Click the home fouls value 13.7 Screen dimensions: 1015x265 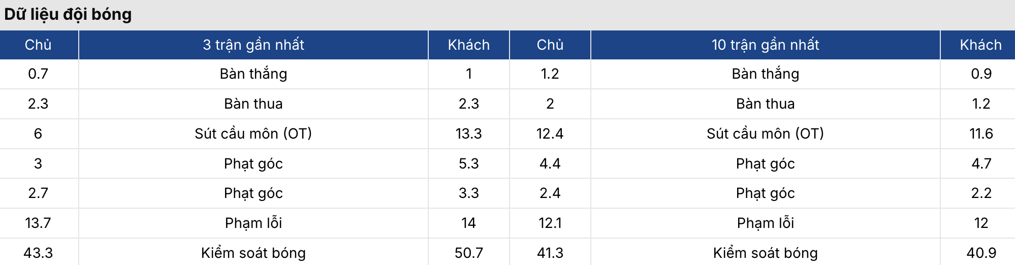[x=38, y=223]
